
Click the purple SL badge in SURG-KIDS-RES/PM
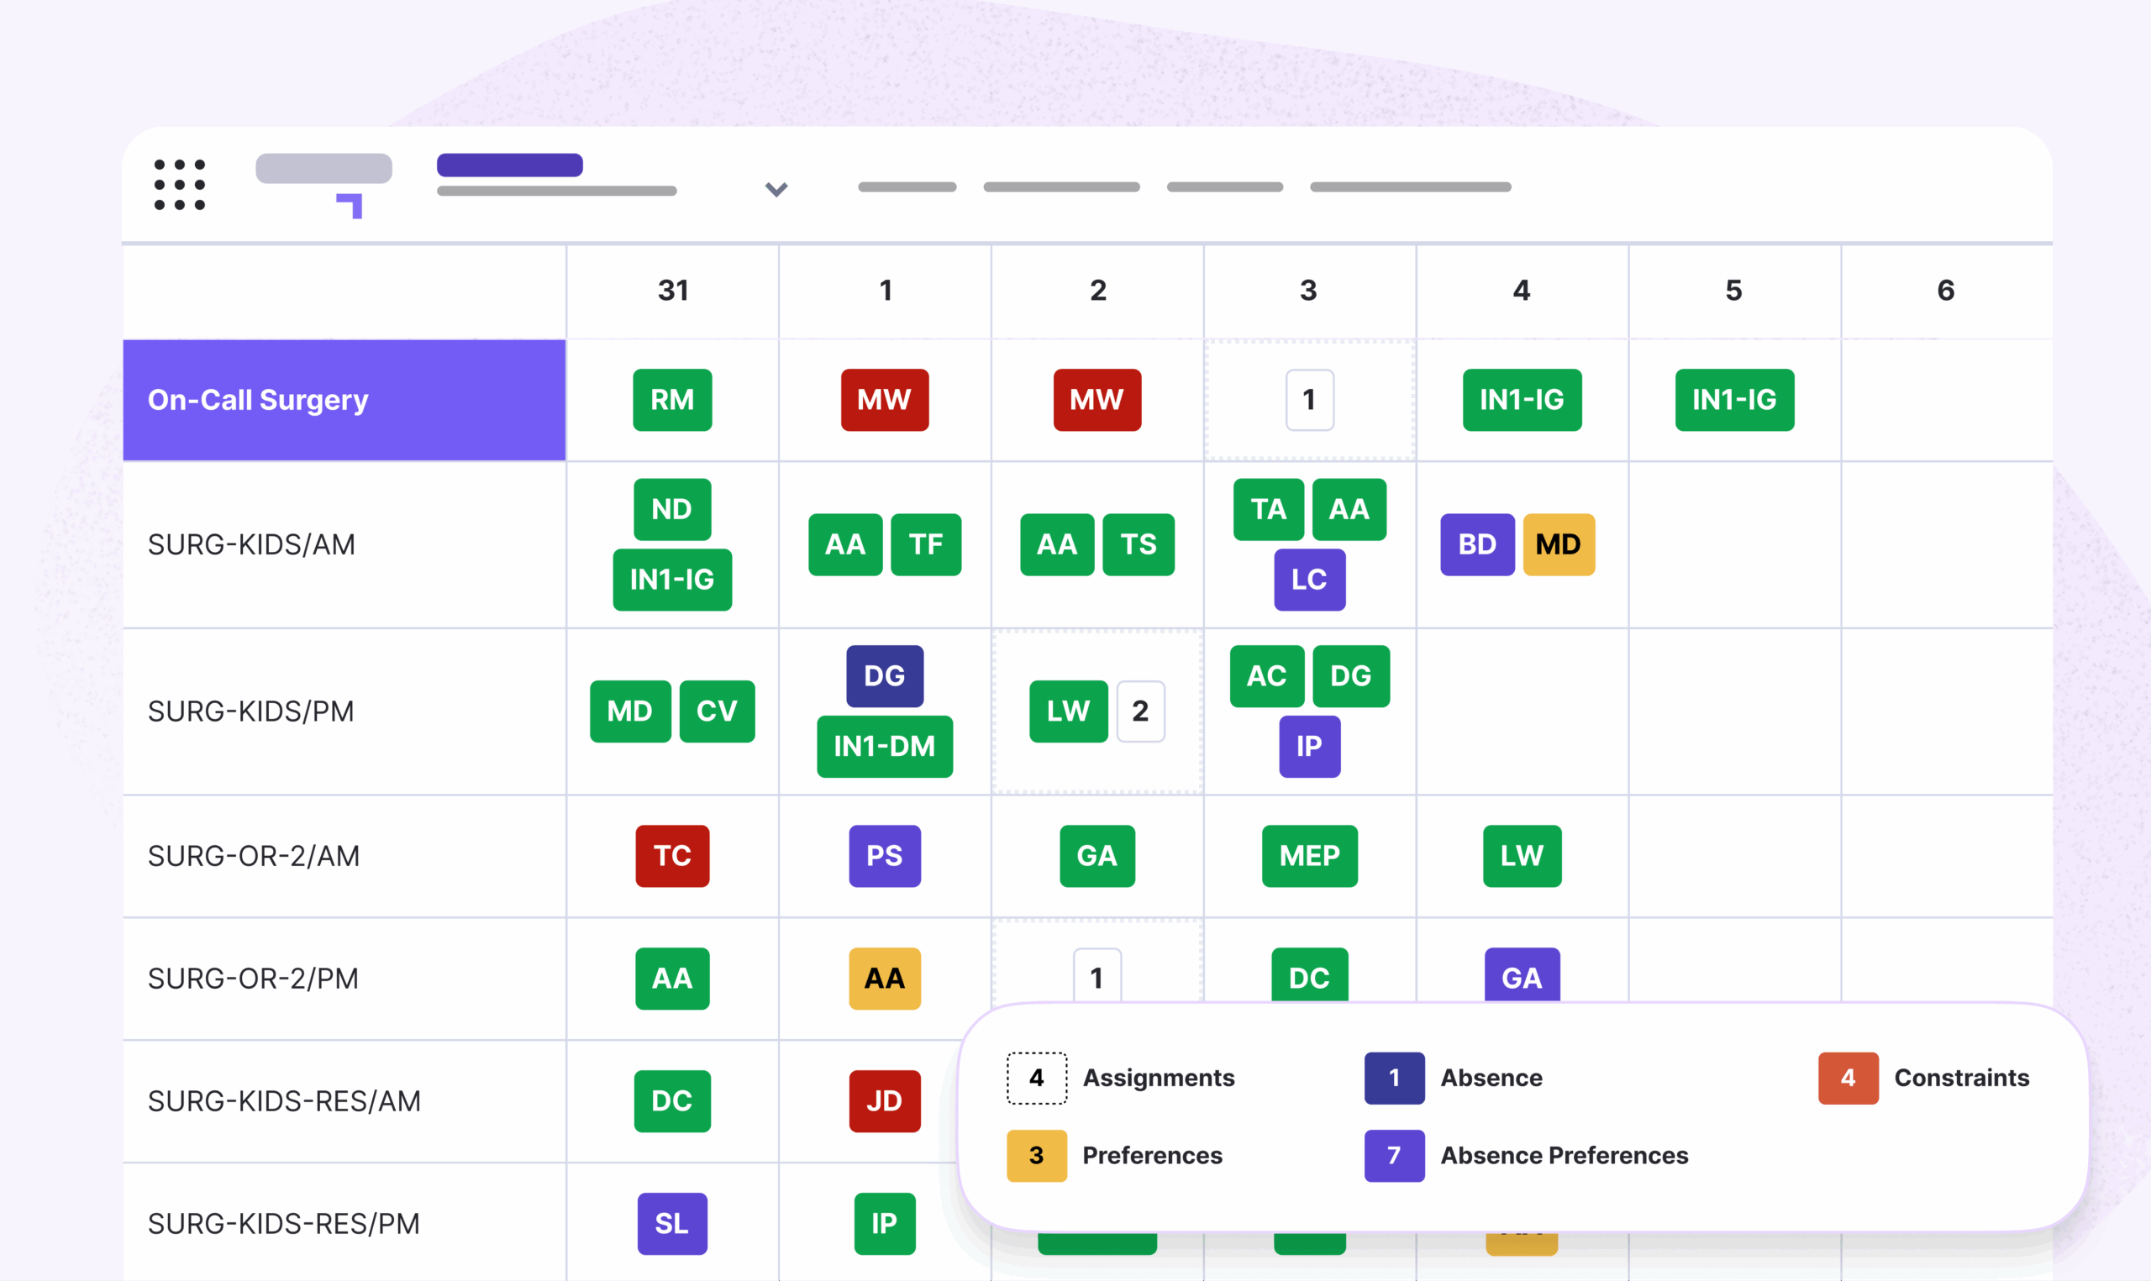[671, 1223]
